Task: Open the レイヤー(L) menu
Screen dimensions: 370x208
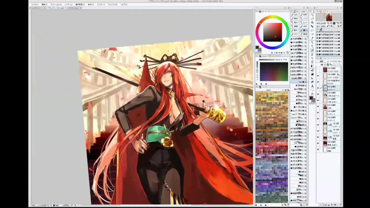Action: [x=69, y=5]
